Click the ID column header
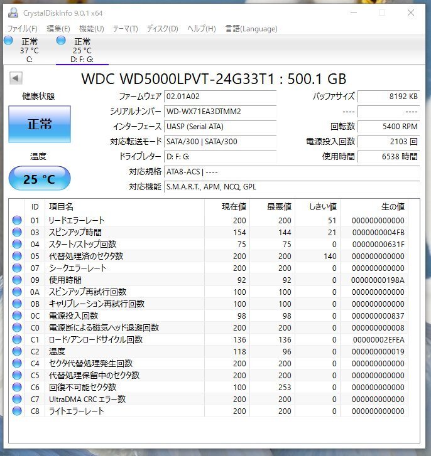This screenshot has width=431, height=456. (35, 207)
